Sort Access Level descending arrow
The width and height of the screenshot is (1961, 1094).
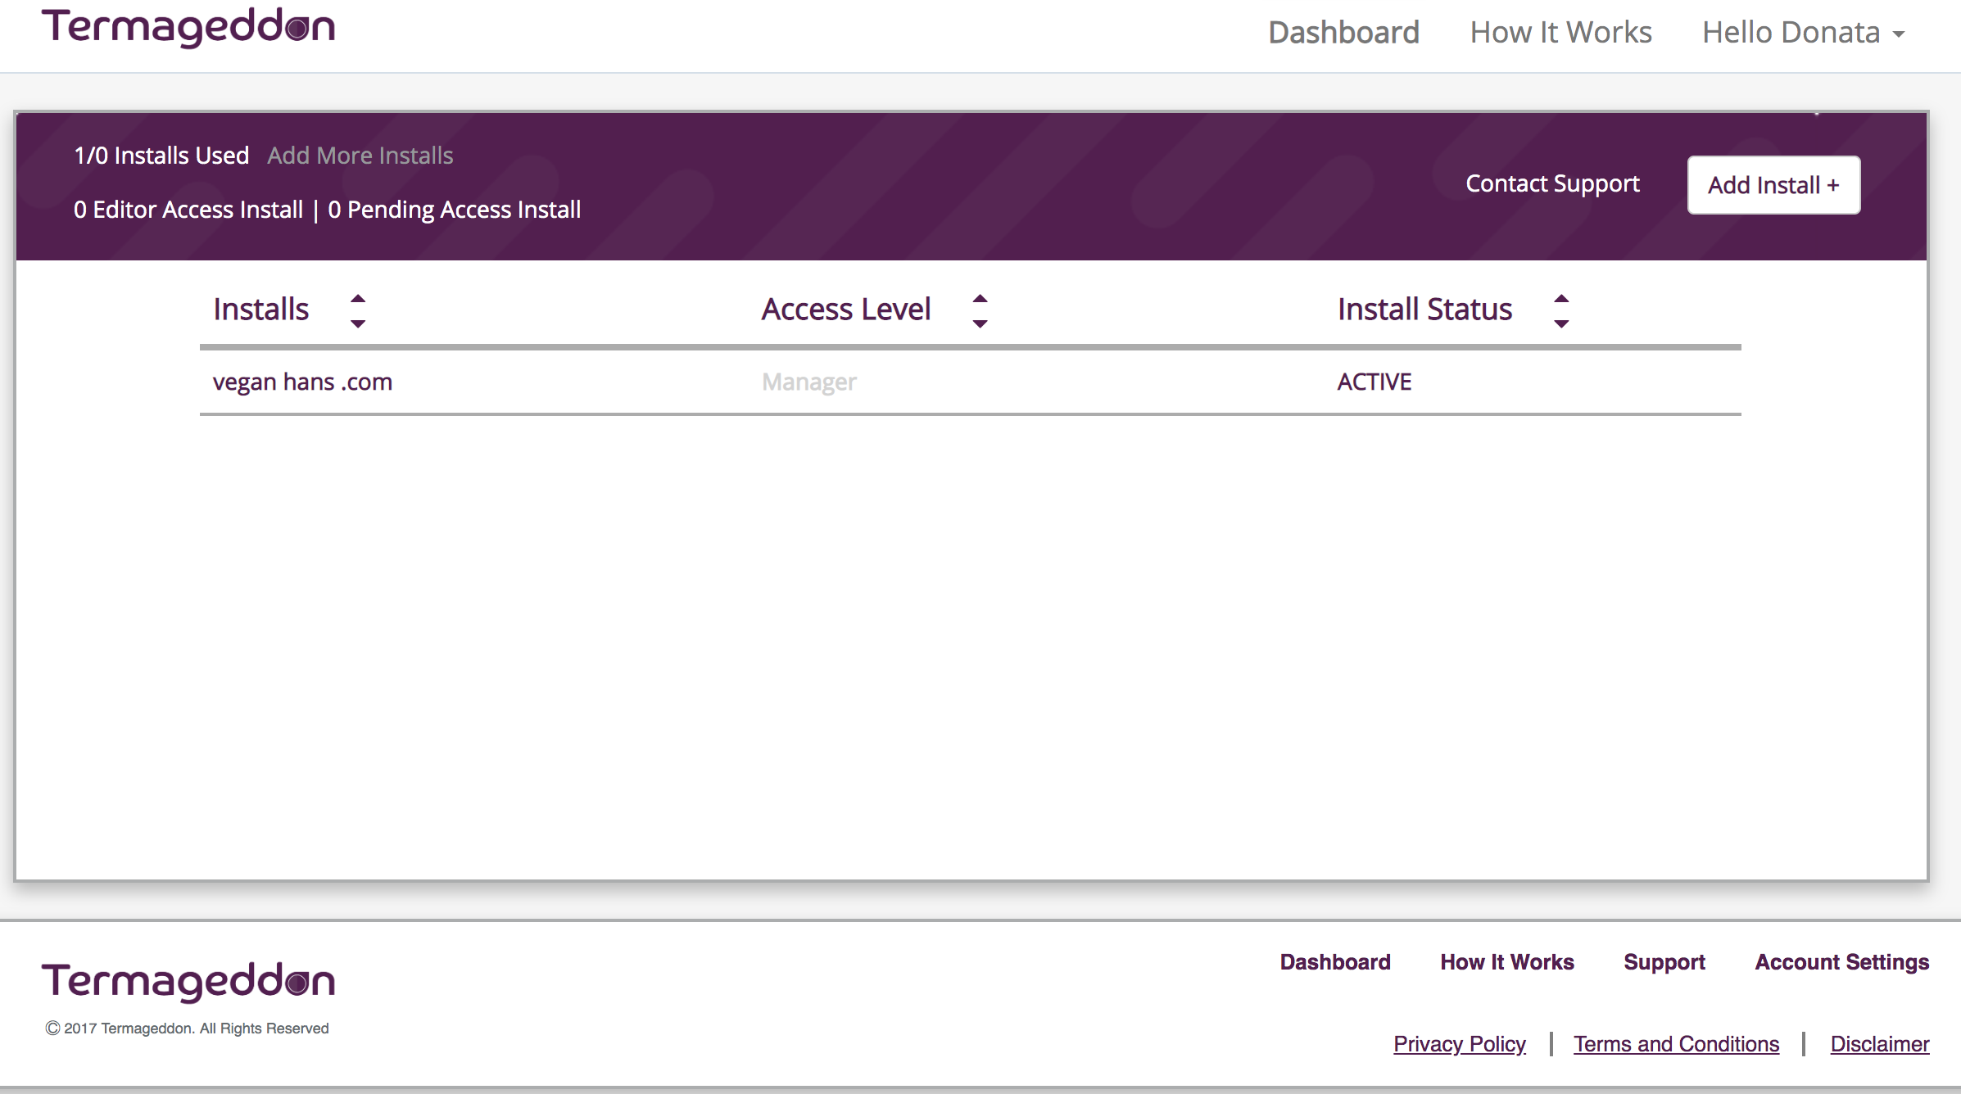coord(980,324)
